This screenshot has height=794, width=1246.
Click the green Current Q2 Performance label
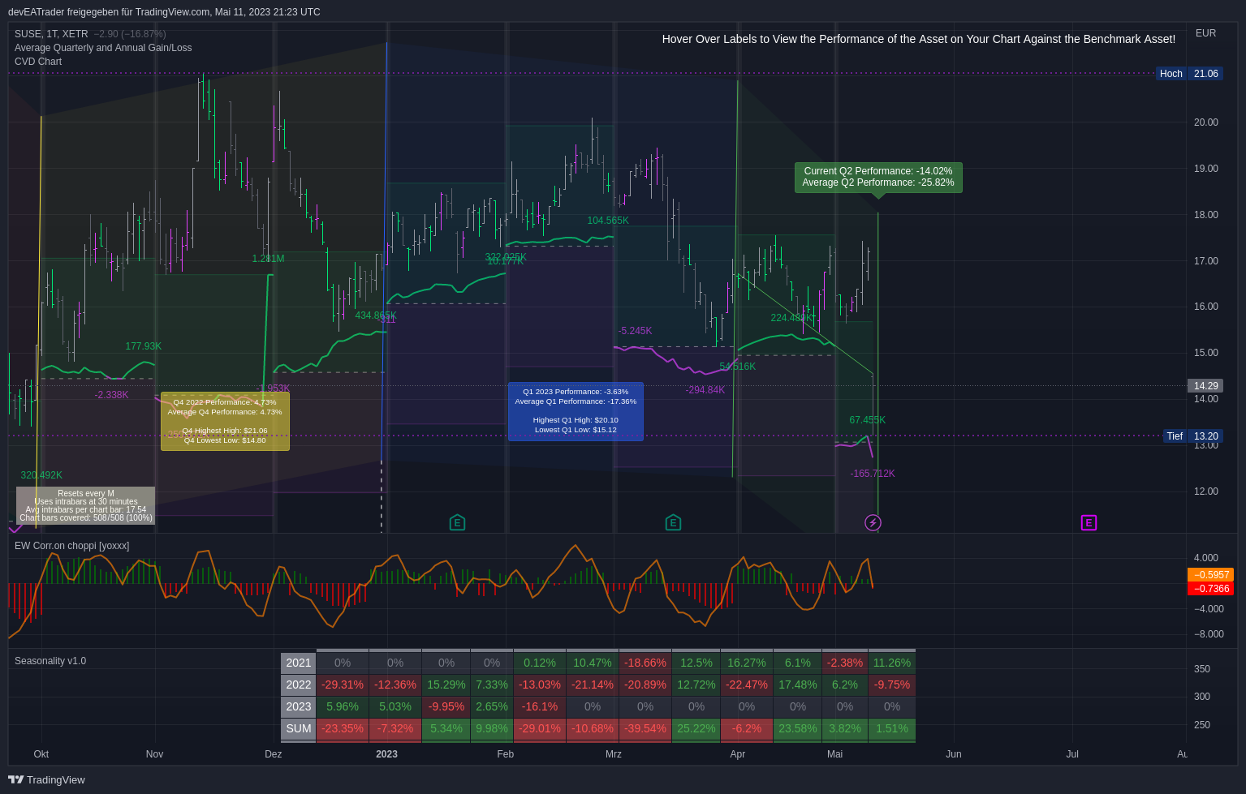coord(878,177)
